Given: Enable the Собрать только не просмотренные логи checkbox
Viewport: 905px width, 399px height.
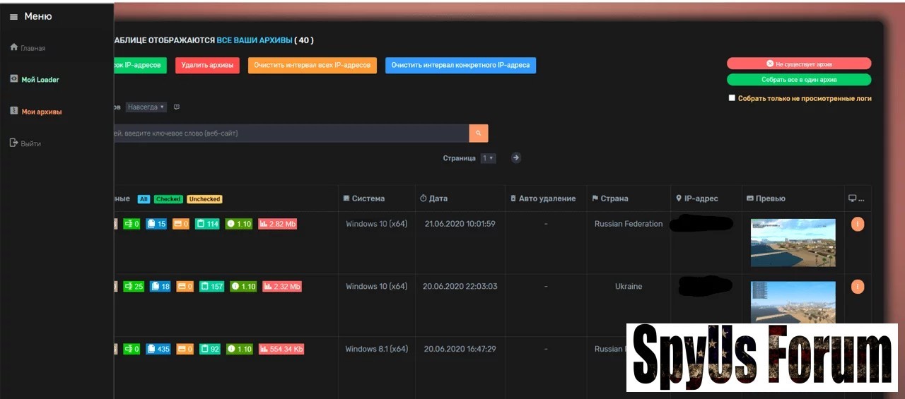Looking at the screenshot, I should pyautogui.click(x=732, y=98).
